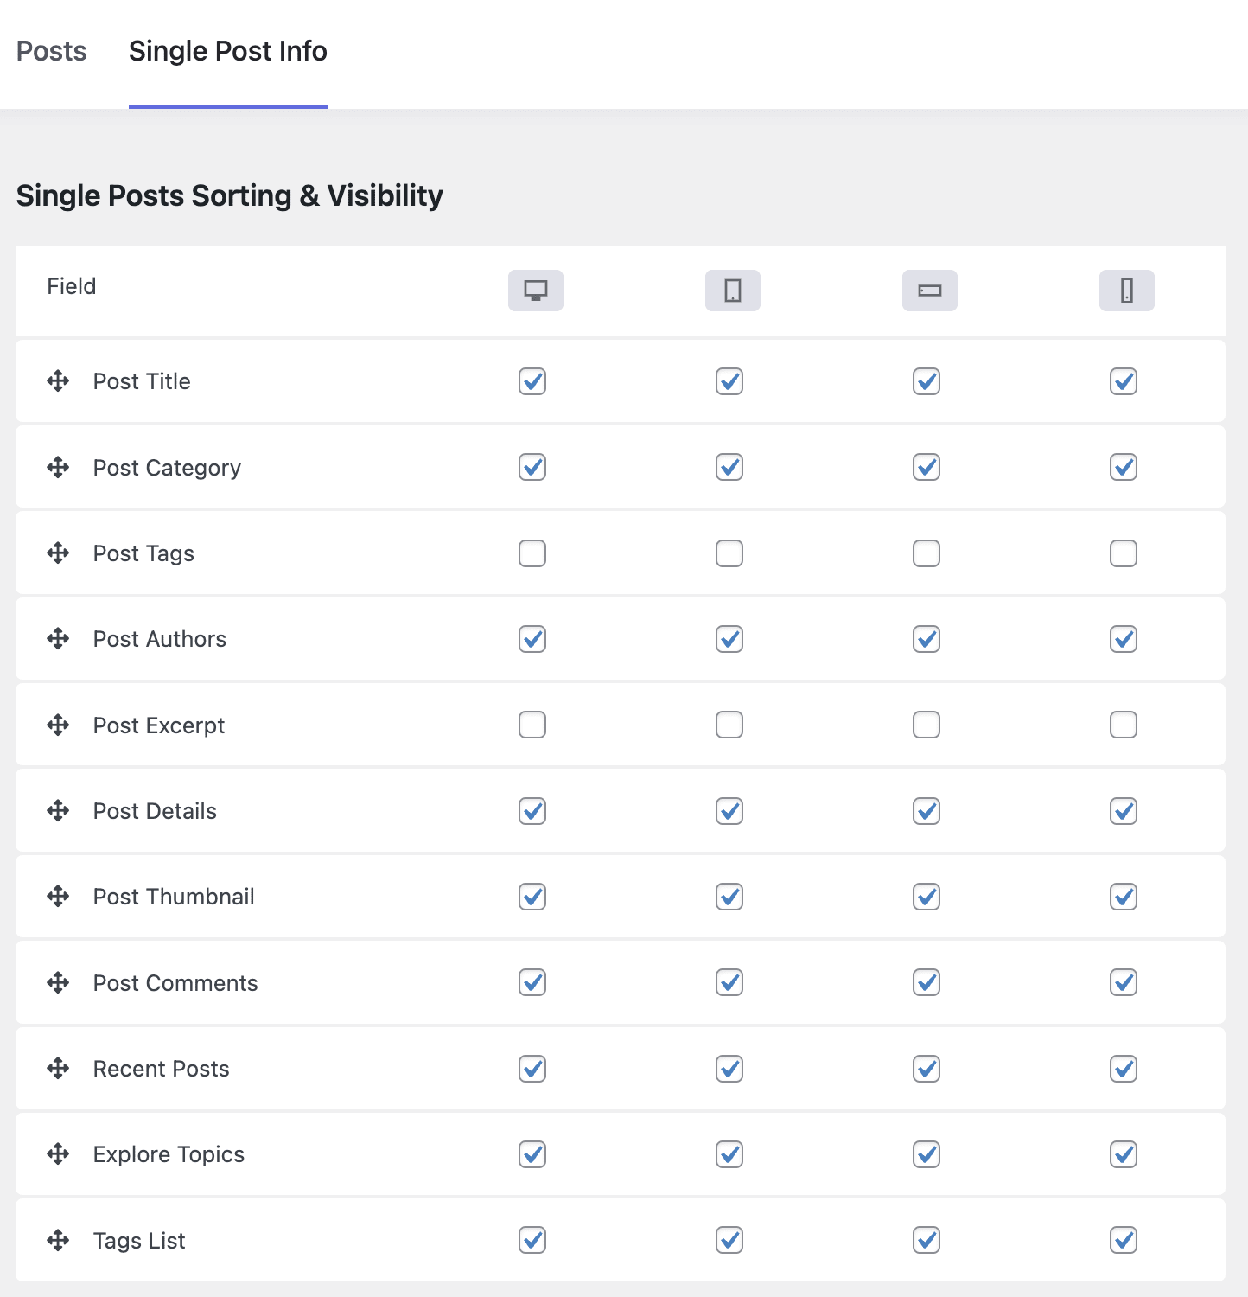Grab the drag handle next to Post Tags
1248x1297 pixels.
point(57,553)
